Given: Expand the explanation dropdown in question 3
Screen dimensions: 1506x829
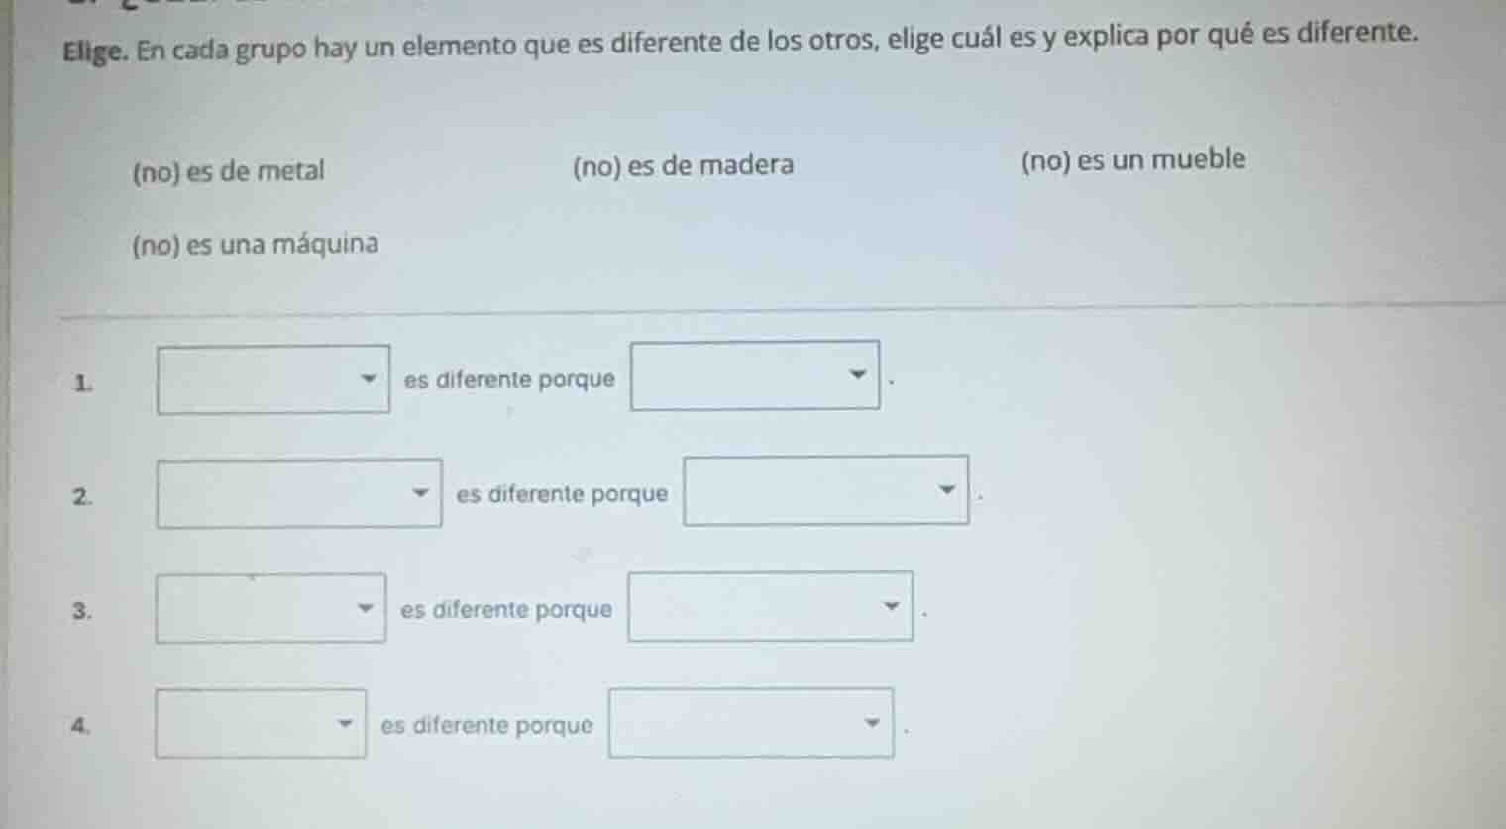Looking at the screenshot, I should (x=771, y=609).
